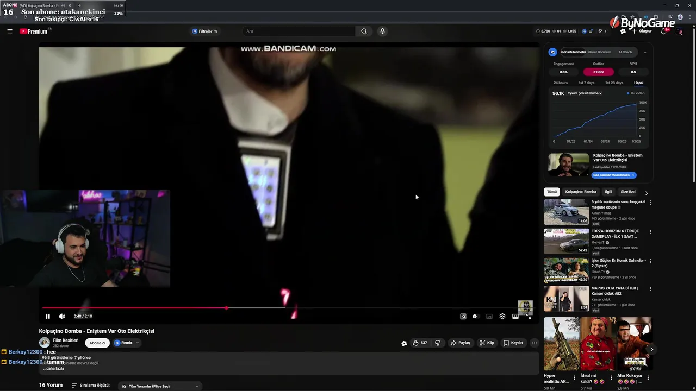Viewport: 696px width, 391px height.
Task: Focus the Ara search input field
Action: (299, 31)
